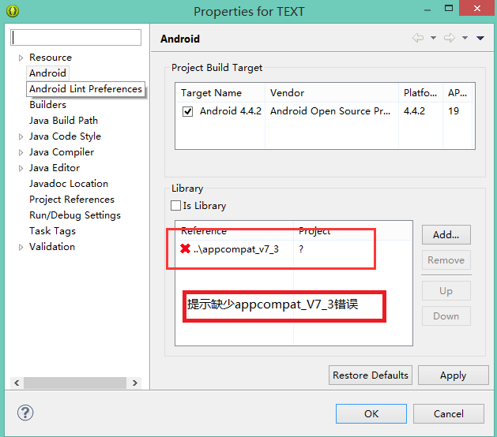Click the Eclipse icon in the title bar
The width and height of the screenshot is (497, 437).
pyautogui.click(x=13, y=11)
